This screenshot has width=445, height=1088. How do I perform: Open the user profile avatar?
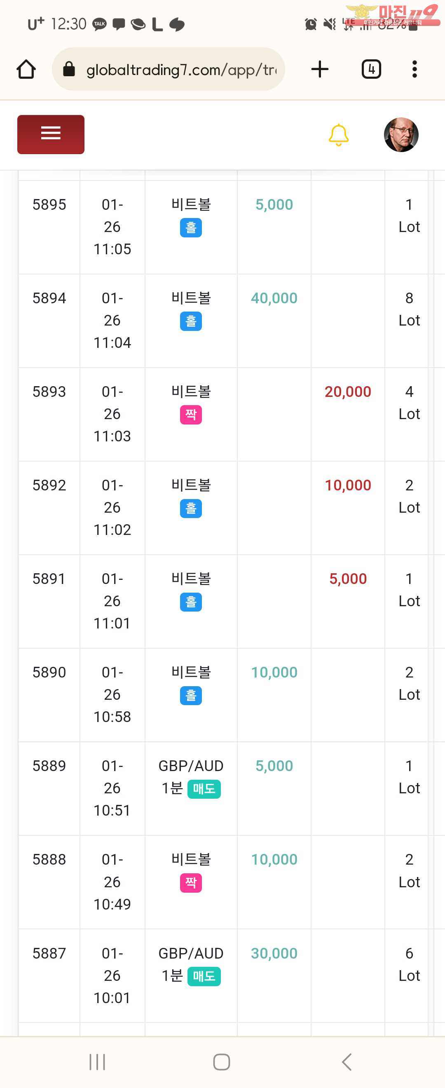[x=400, y=135]
